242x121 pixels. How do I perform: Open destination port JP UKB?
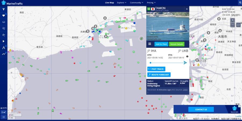point(183,51)
